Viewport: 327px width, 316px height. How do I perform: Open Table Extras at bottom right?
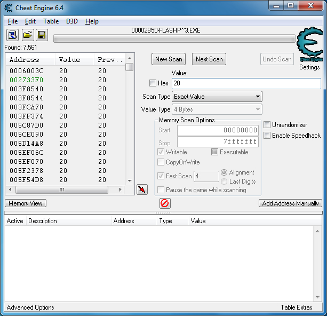click(x=297, y=307)
